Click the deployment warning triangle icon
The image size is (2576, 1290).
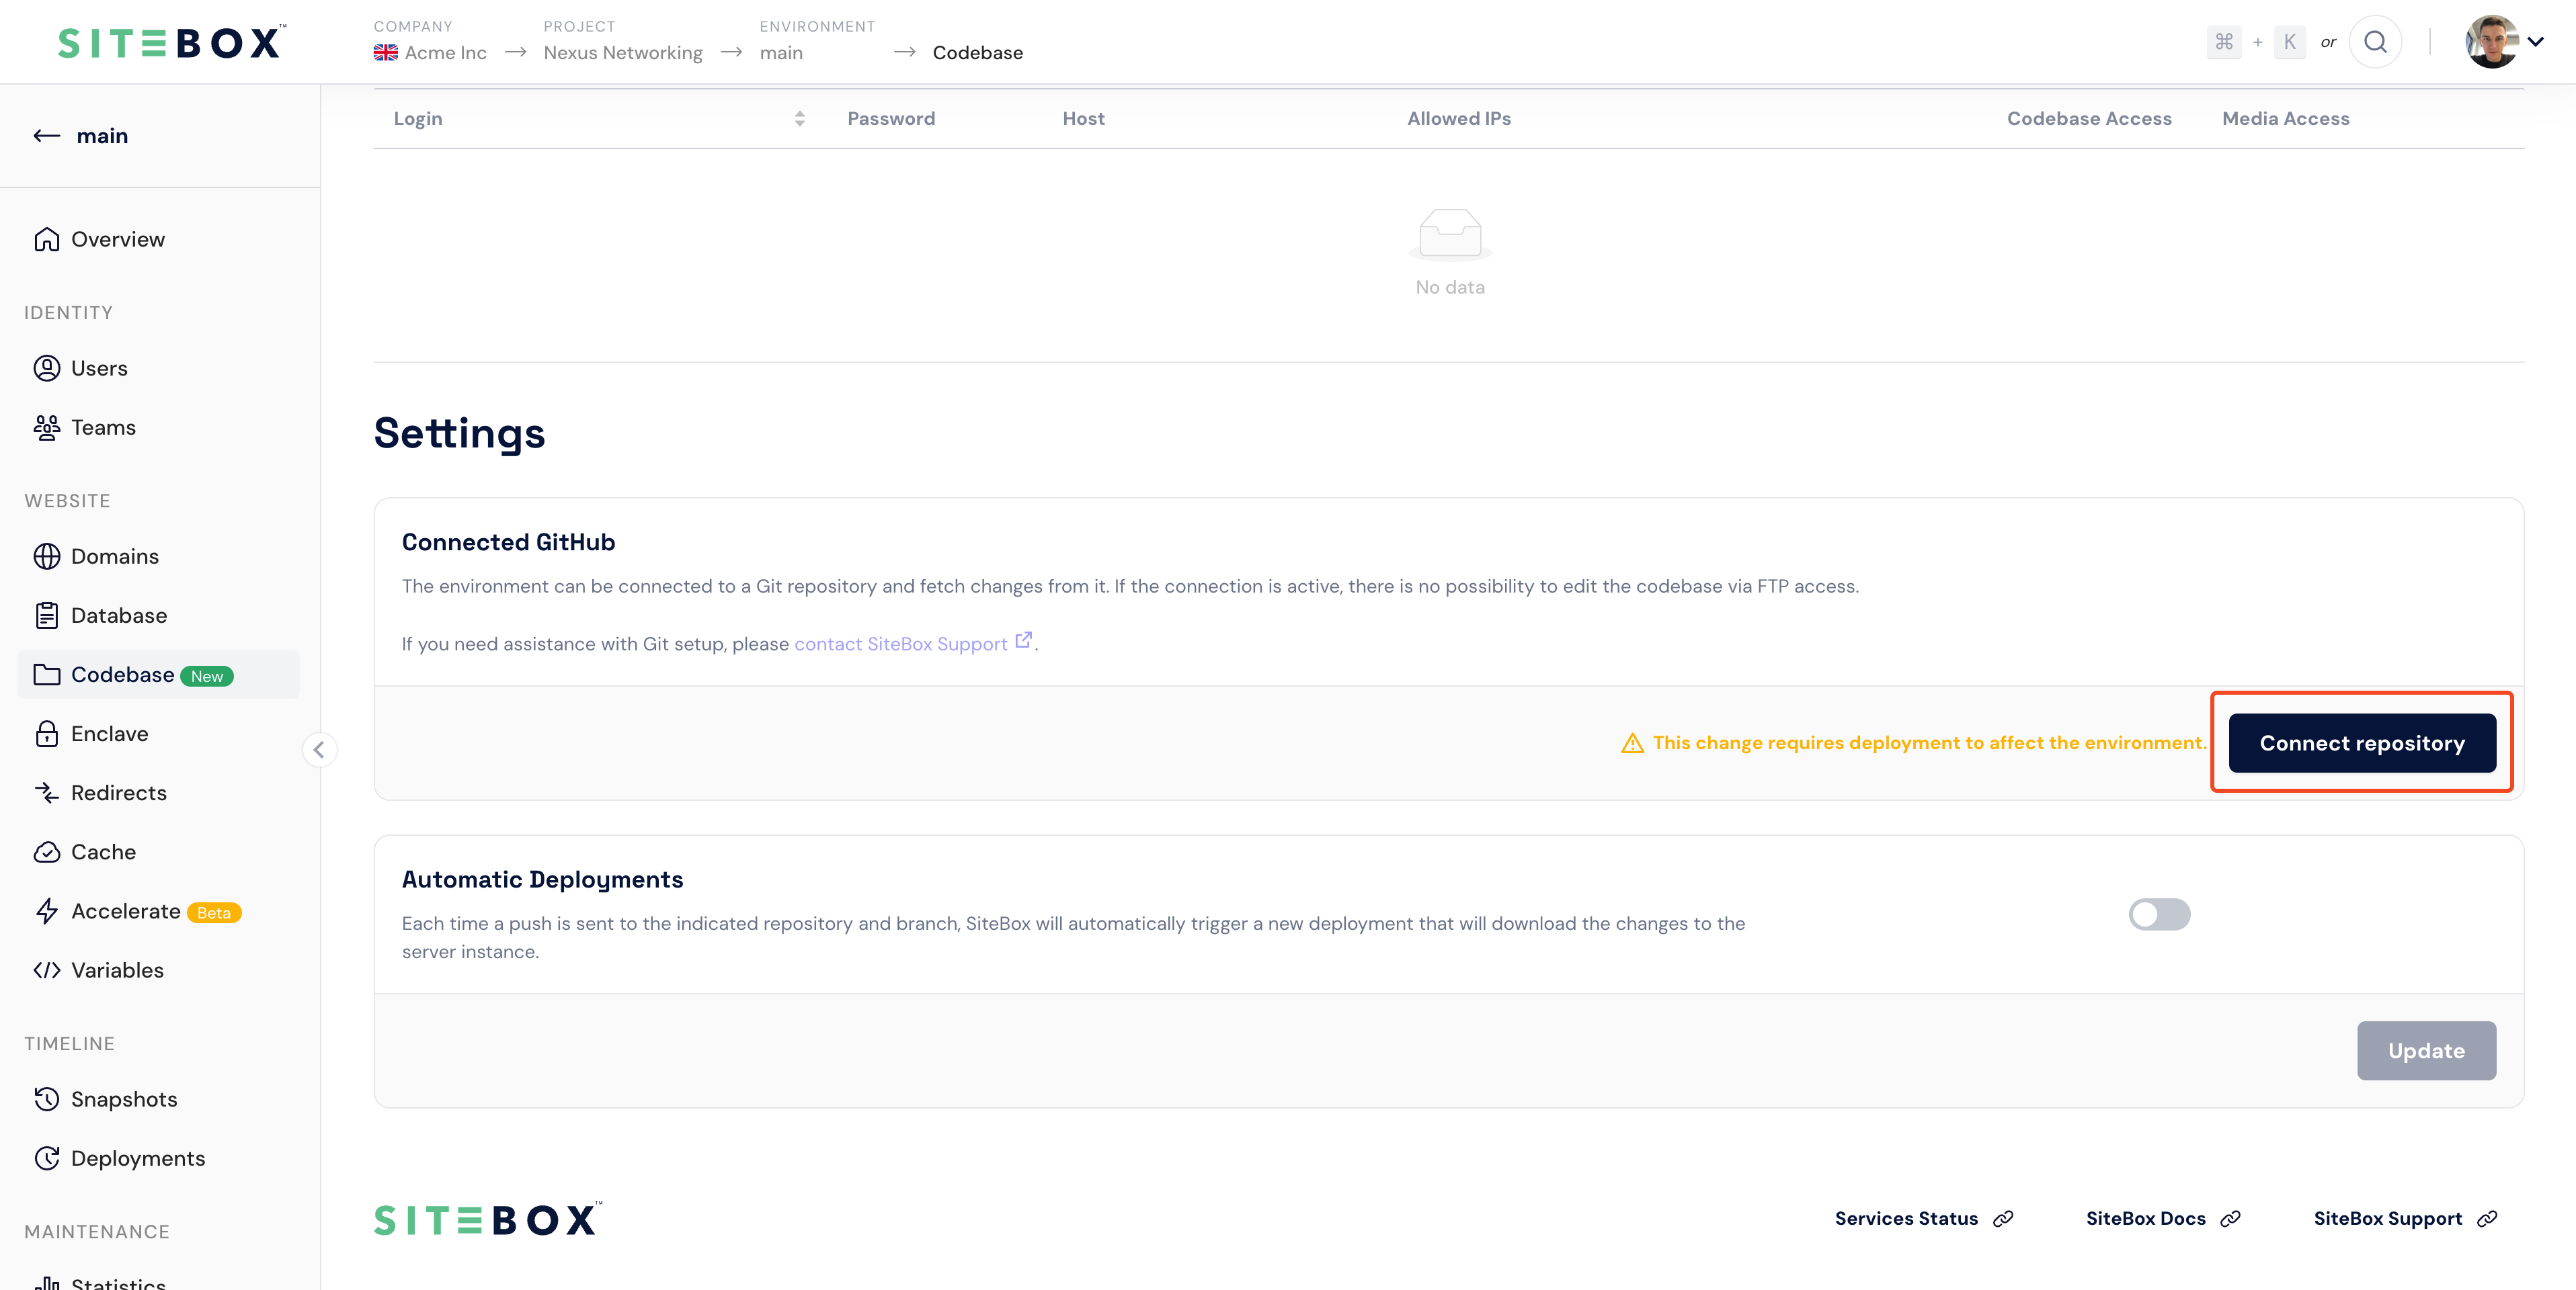(x=1632, y=743)
